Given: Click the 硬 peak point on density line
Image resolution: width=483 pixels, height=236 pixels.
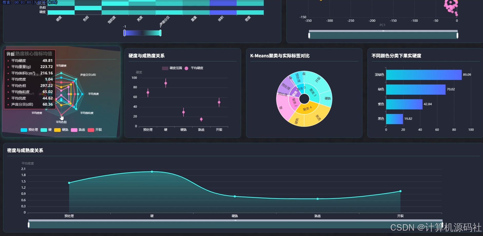Looking at the screenshot, I should point(152,172).
